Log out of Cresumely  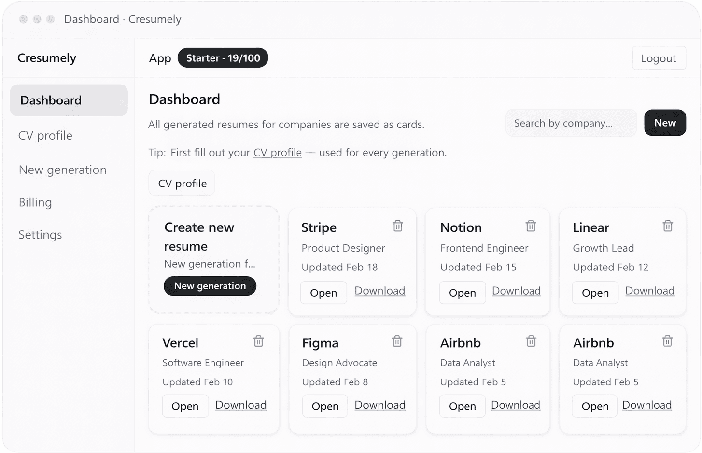(659, 58)
